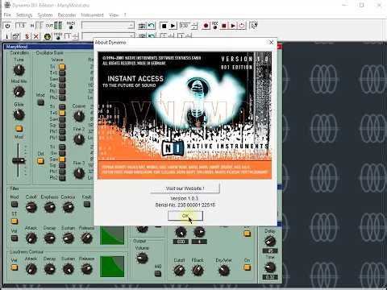Toggle the On button next to Dry/Wet
This screenshot has width=387, height=290.
pos(247,267)
